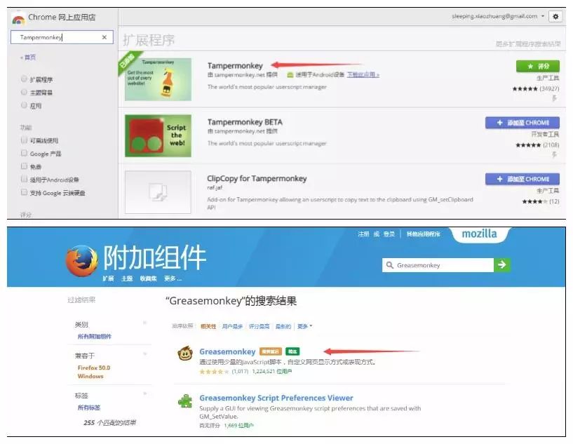
Task: Click the Chrome Web Store logo
Action: [18, 18]
